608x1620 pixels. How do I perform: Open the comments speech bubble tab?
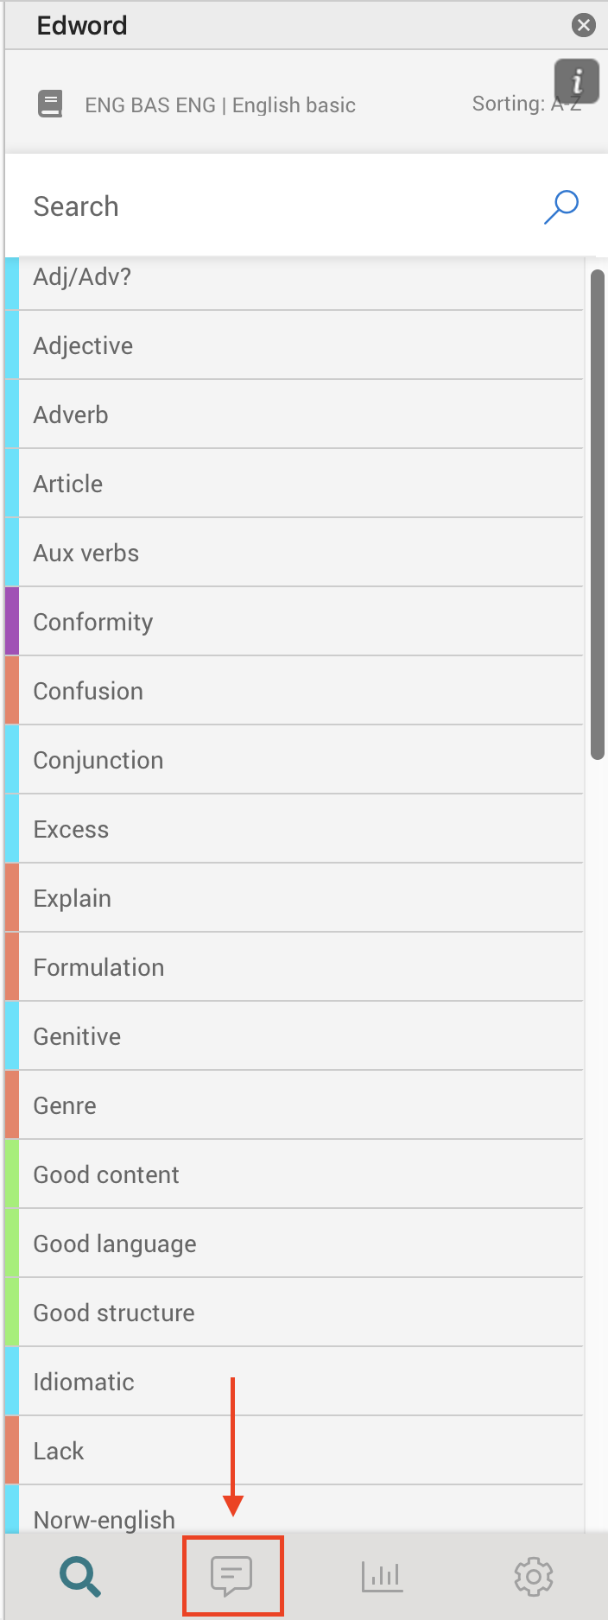click(x=231, y=1577)
